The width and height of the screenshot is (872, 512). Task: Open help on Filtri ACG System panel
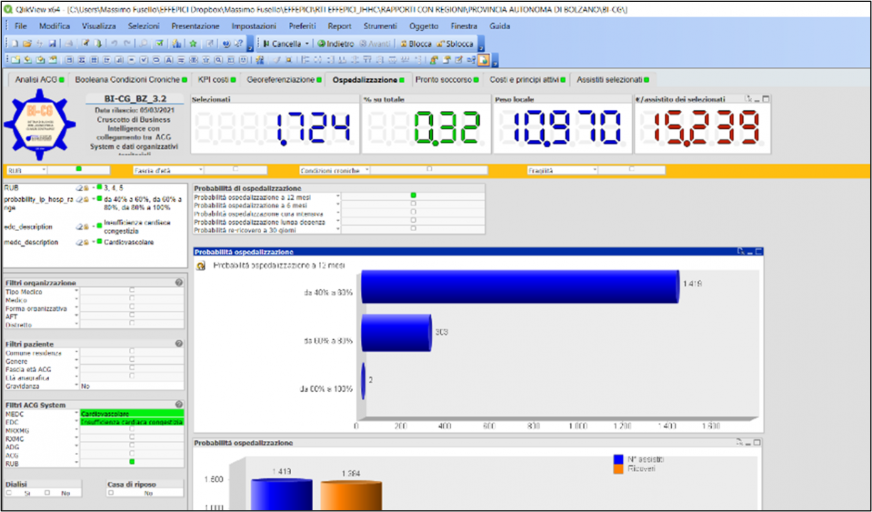[x=179, y=405]
